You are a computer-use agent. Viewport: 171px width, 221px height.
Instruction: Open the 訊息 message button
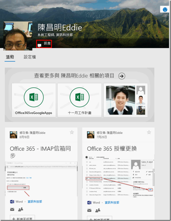44,44
